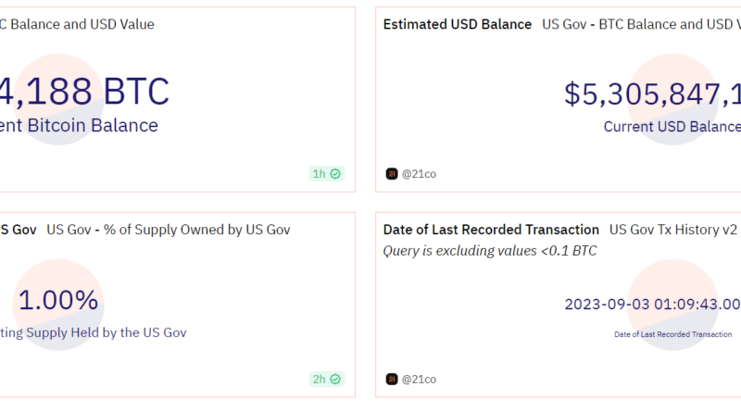
Task: Open @21co profile in Last Recorded Transaction panel
Action: point(419,379)
